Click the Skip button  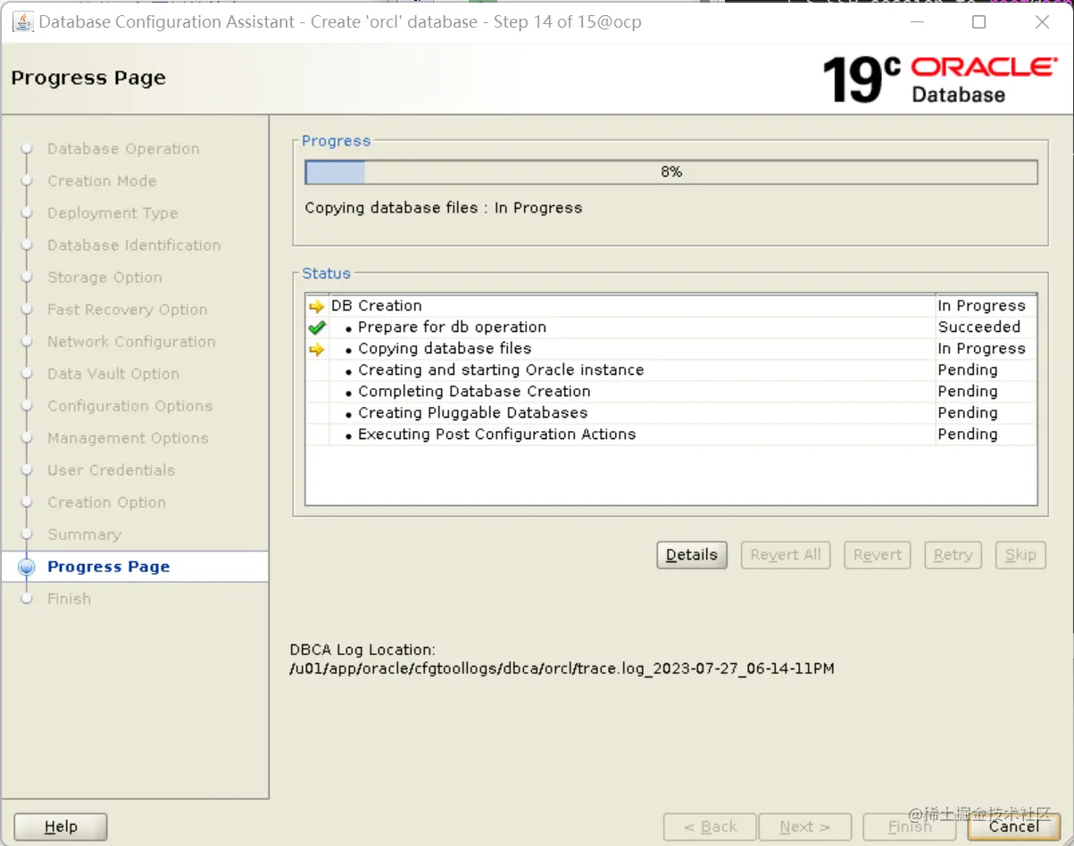tap(1020, 555)
